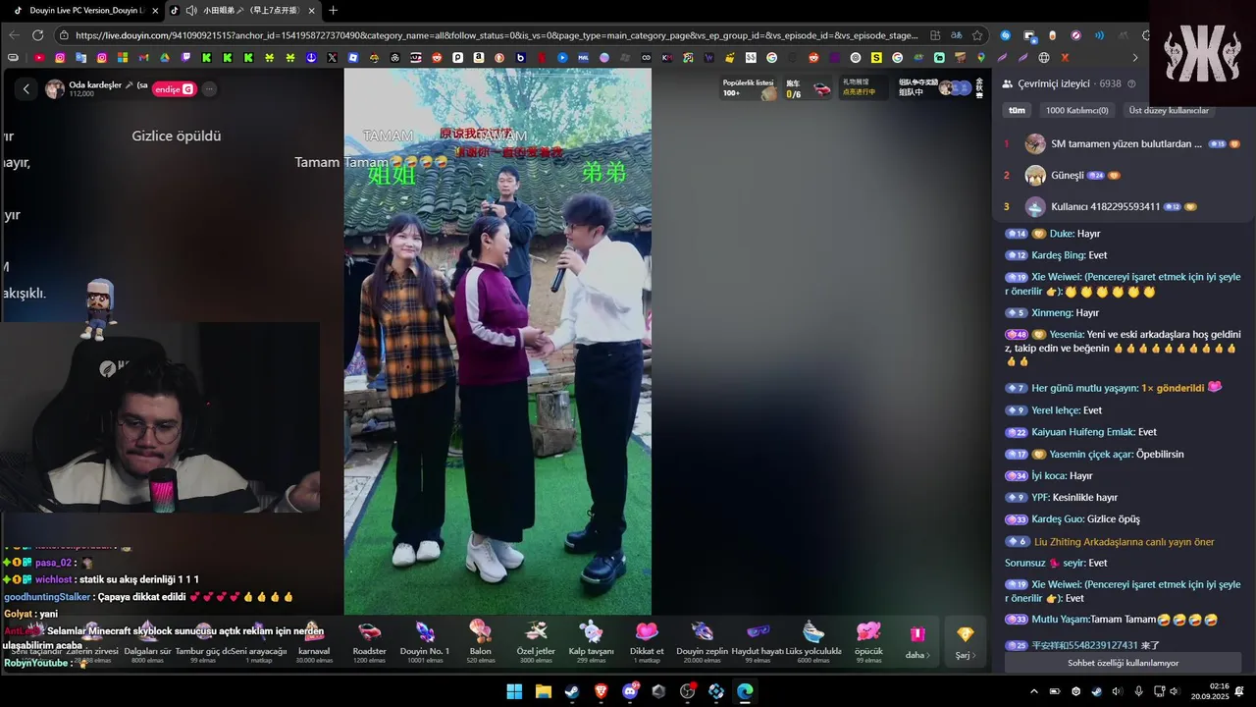Choose the Özel jetler gift

[x=536, y=632]
